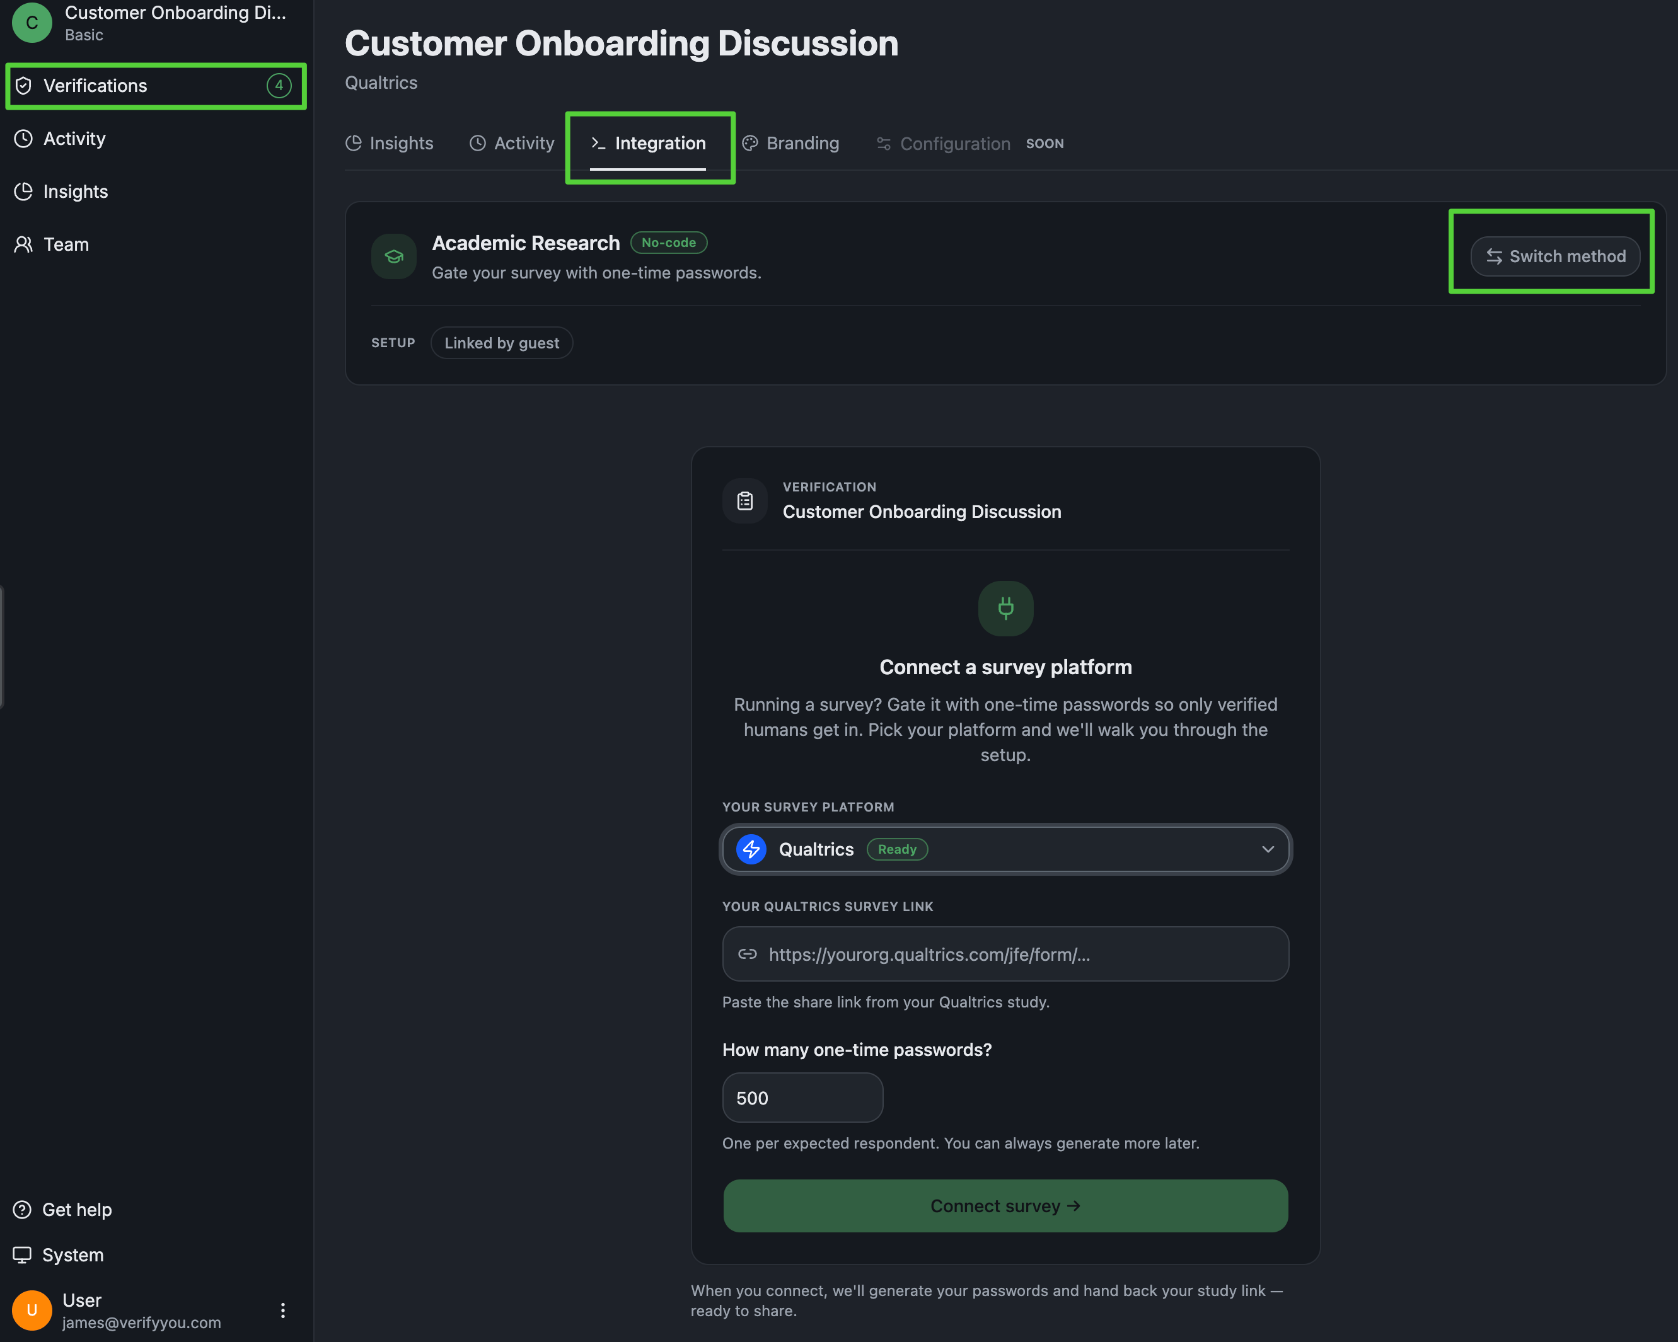Open the user menu three-dot icon
This screenshot has height=1342, width=1678.
tap(282, 1311)
